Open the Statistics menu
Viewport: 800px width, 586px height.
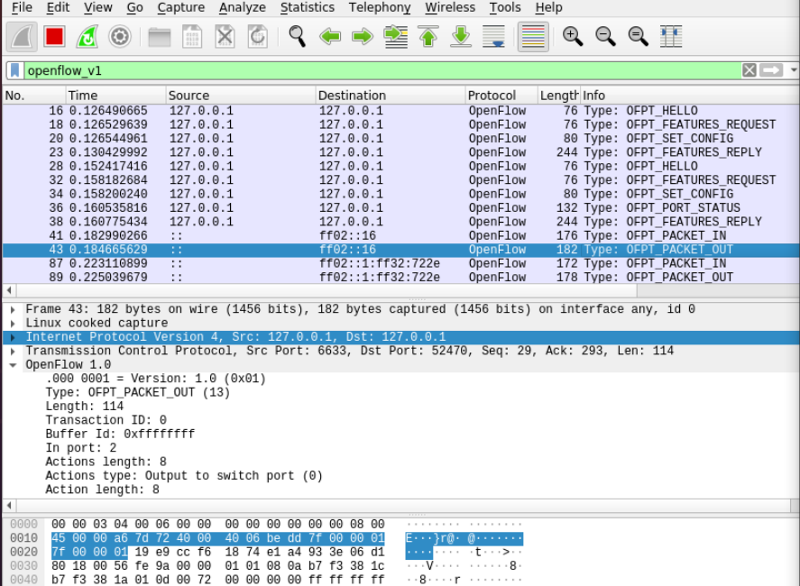pos(308,7)
